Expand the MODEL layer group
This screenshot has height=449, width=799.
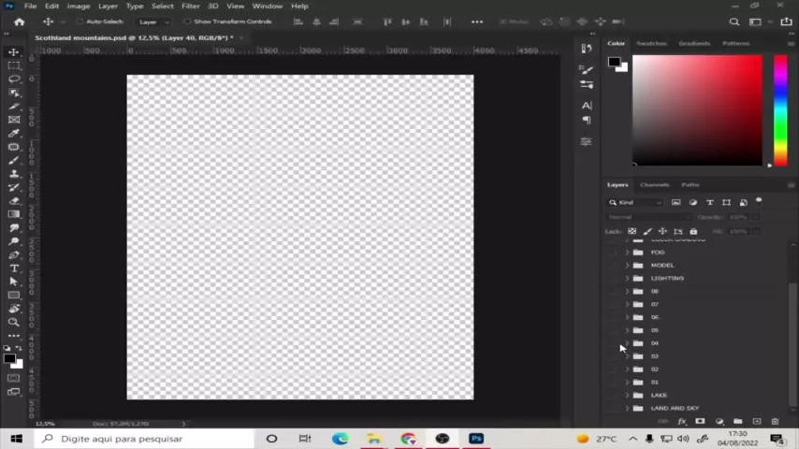pyautogui.click(x=627, y=266)
